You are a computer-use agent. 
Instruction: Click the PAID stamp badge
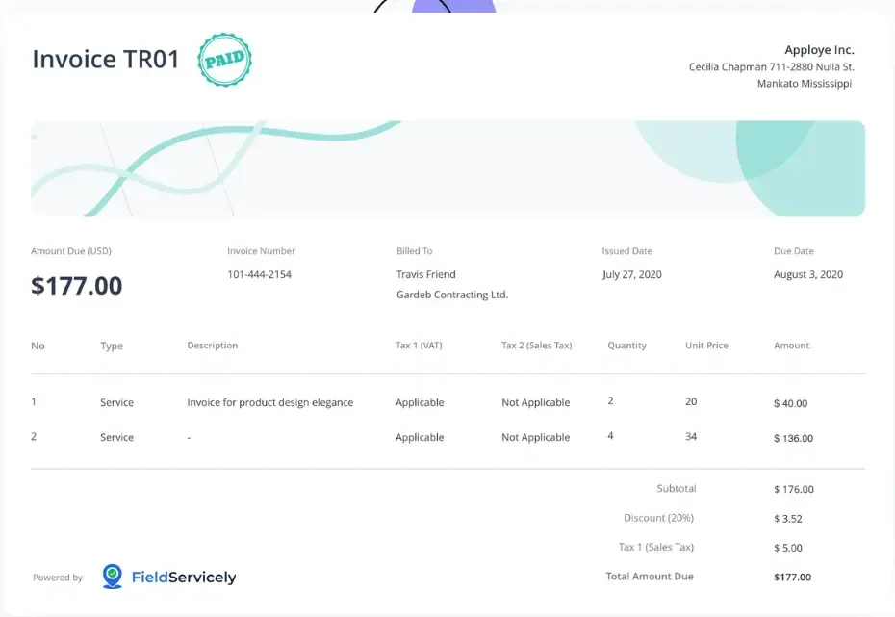click(x=224, y=60)
